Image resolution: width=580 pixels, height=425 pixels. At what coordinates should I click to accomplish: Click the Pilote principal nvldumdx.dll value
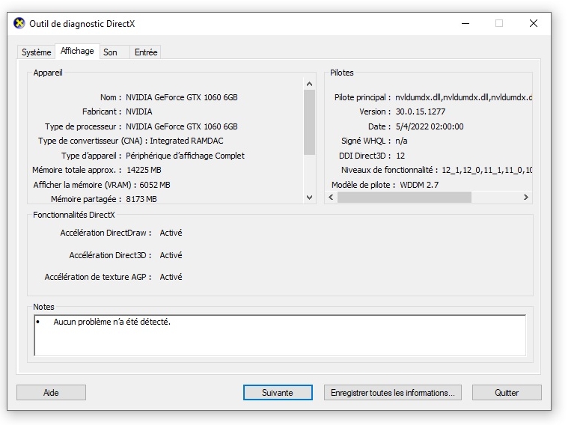pos(463,97)
